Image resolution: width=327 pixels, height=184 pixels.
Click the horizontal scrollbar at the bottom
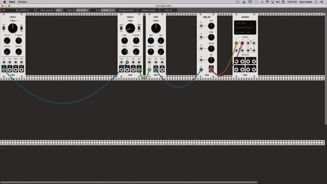pyautogui.click(x=129, y=183)
